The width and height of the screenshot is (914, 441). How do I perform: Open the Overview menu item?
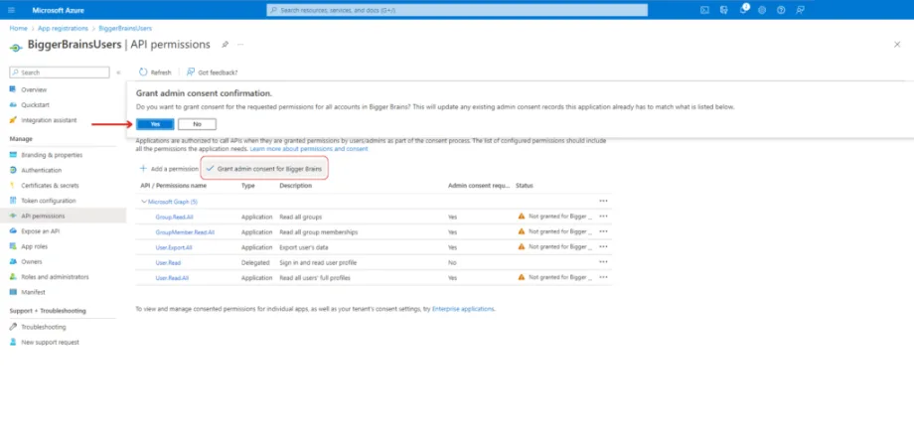point(34,89)
